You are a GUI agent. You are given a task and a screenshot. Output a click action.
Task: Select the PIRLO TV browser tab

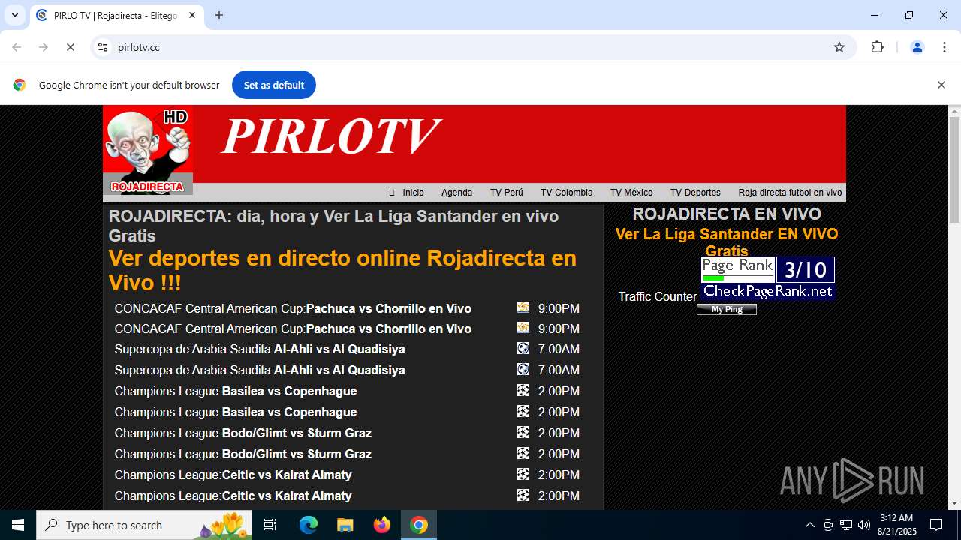point(117,15)
